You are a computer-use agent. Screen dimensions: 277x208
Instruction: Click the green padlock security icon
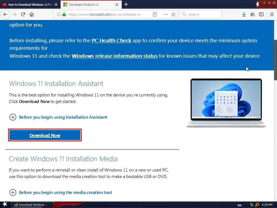click(64, 14)
